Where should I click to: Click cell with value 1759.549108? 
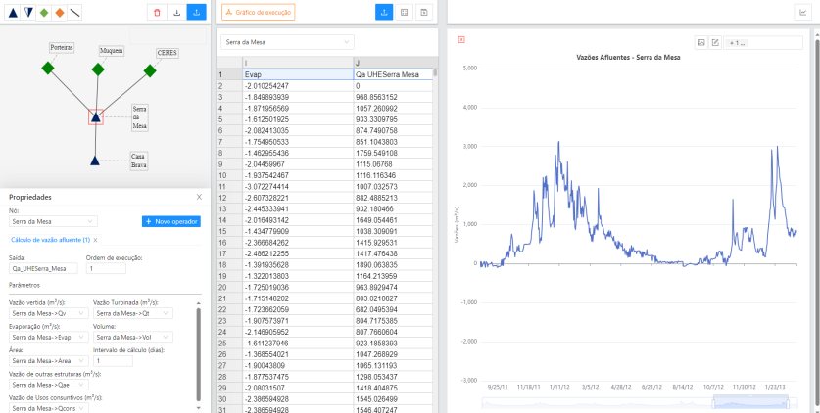tap(393, 153)
